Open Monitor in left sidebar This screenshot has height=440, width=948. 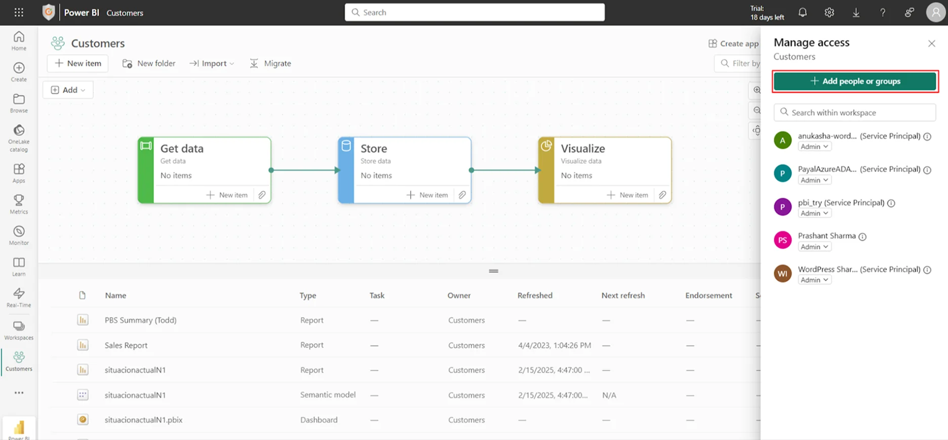(19, 236)
